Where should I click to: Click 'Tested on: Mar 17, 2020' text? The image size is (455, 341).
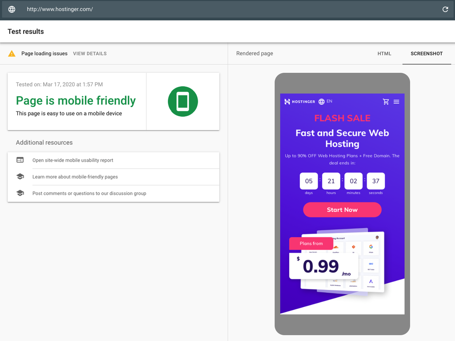pos(59,84)
